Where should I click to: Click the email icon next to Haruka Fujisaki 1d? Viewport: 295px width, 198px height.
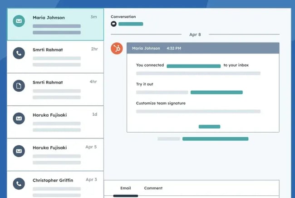tap(19, 119)
